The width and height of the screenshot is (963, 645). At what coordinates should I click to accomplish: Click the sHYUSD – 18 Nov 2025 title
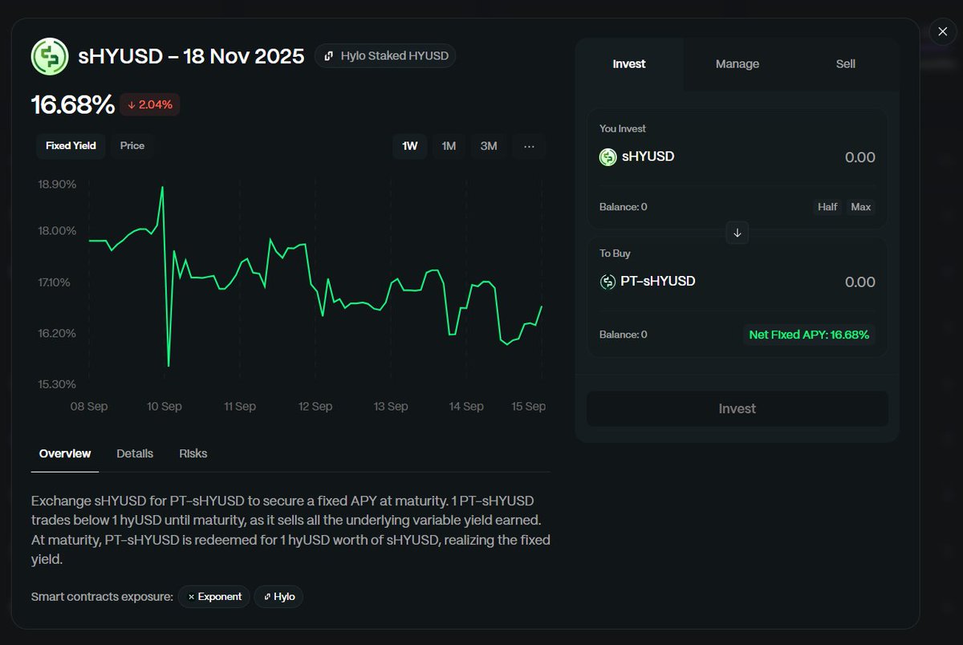pos(191,56)
